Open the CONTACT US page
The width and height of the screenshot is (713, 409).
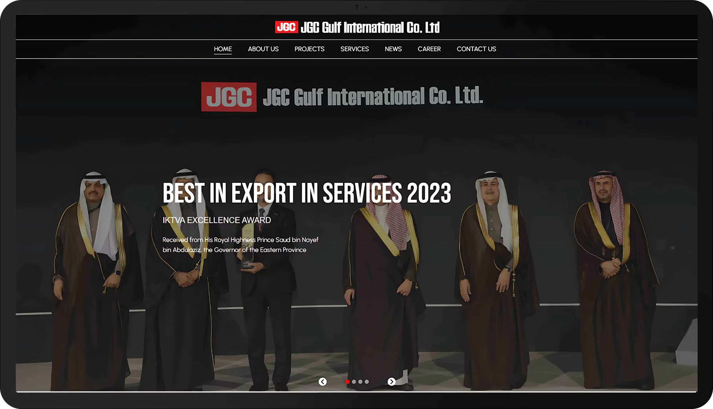(x=476, y=49)
